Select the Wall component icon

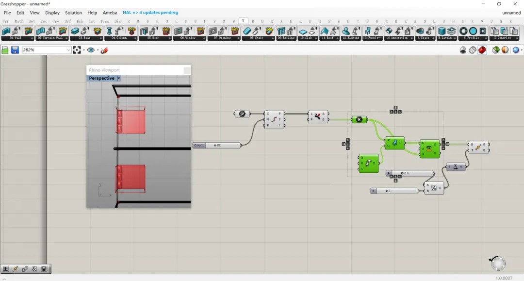(x=6, y=32)
